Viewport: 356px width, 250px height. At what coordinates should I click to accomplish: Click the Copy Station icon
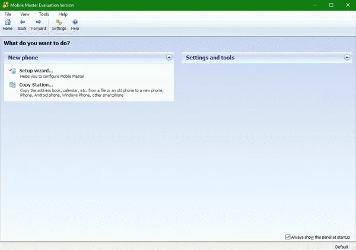point(12,85)
